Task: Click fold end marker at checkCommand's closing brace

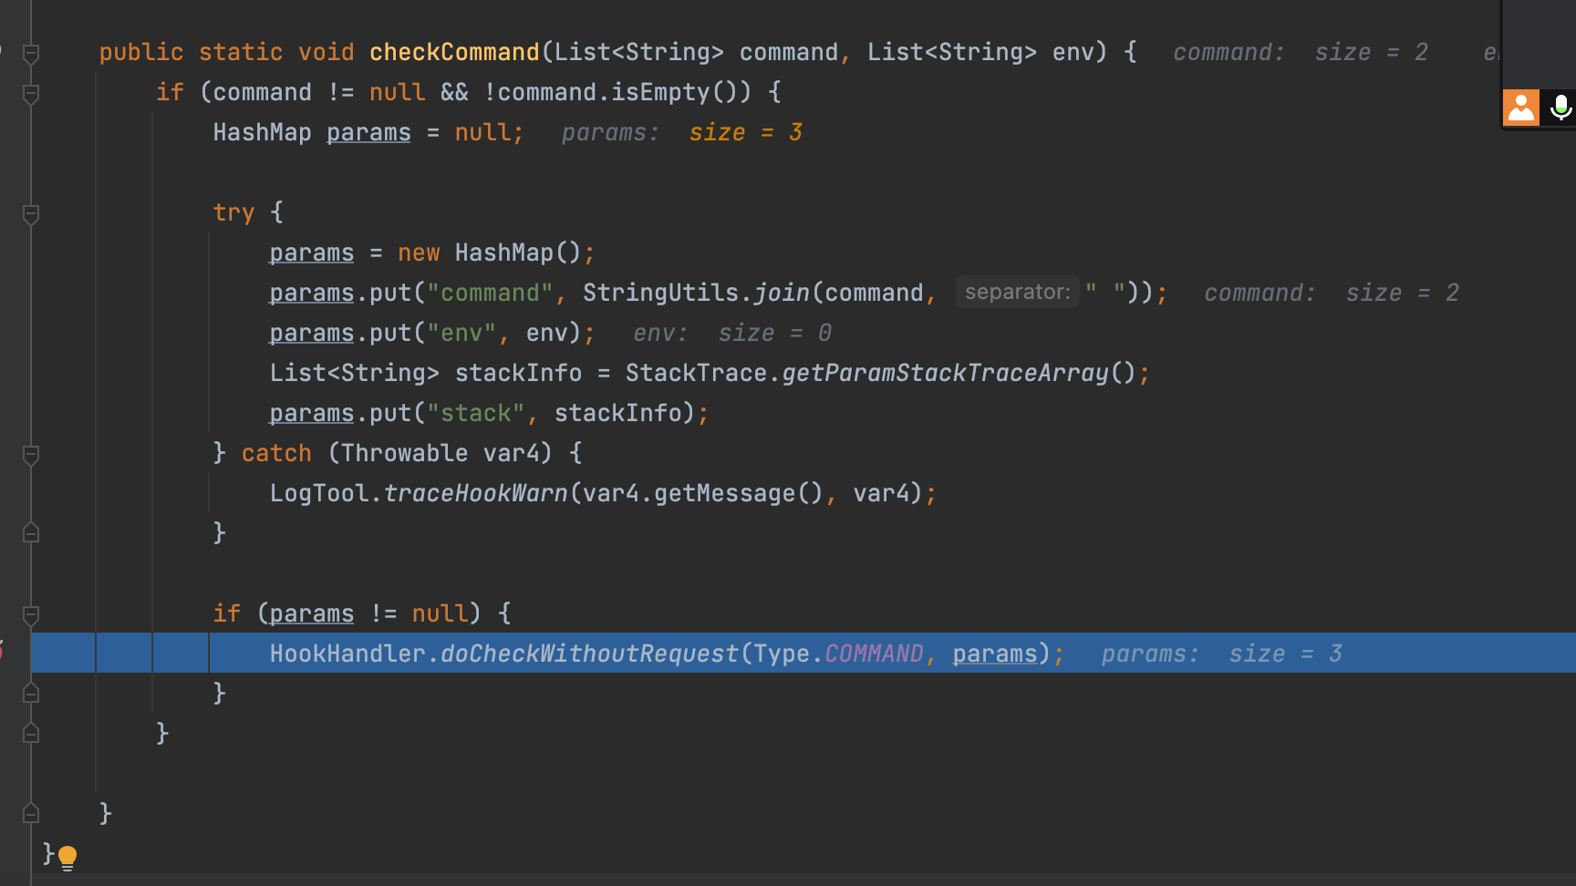Action: point(31,813)
